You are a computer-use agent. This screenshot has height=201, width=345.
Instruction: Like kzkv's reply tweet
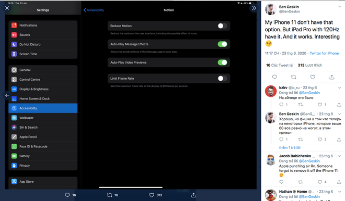[x=320, y=105]
